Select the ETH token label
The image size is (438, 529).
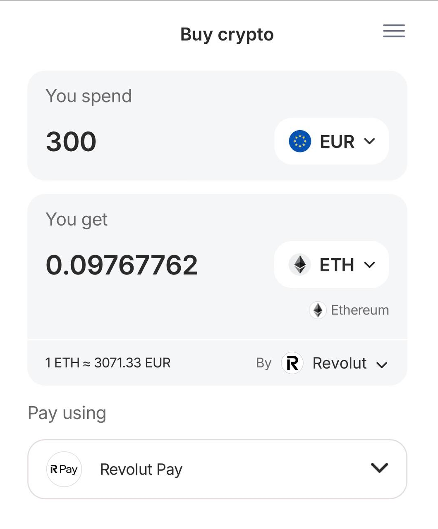337,265
